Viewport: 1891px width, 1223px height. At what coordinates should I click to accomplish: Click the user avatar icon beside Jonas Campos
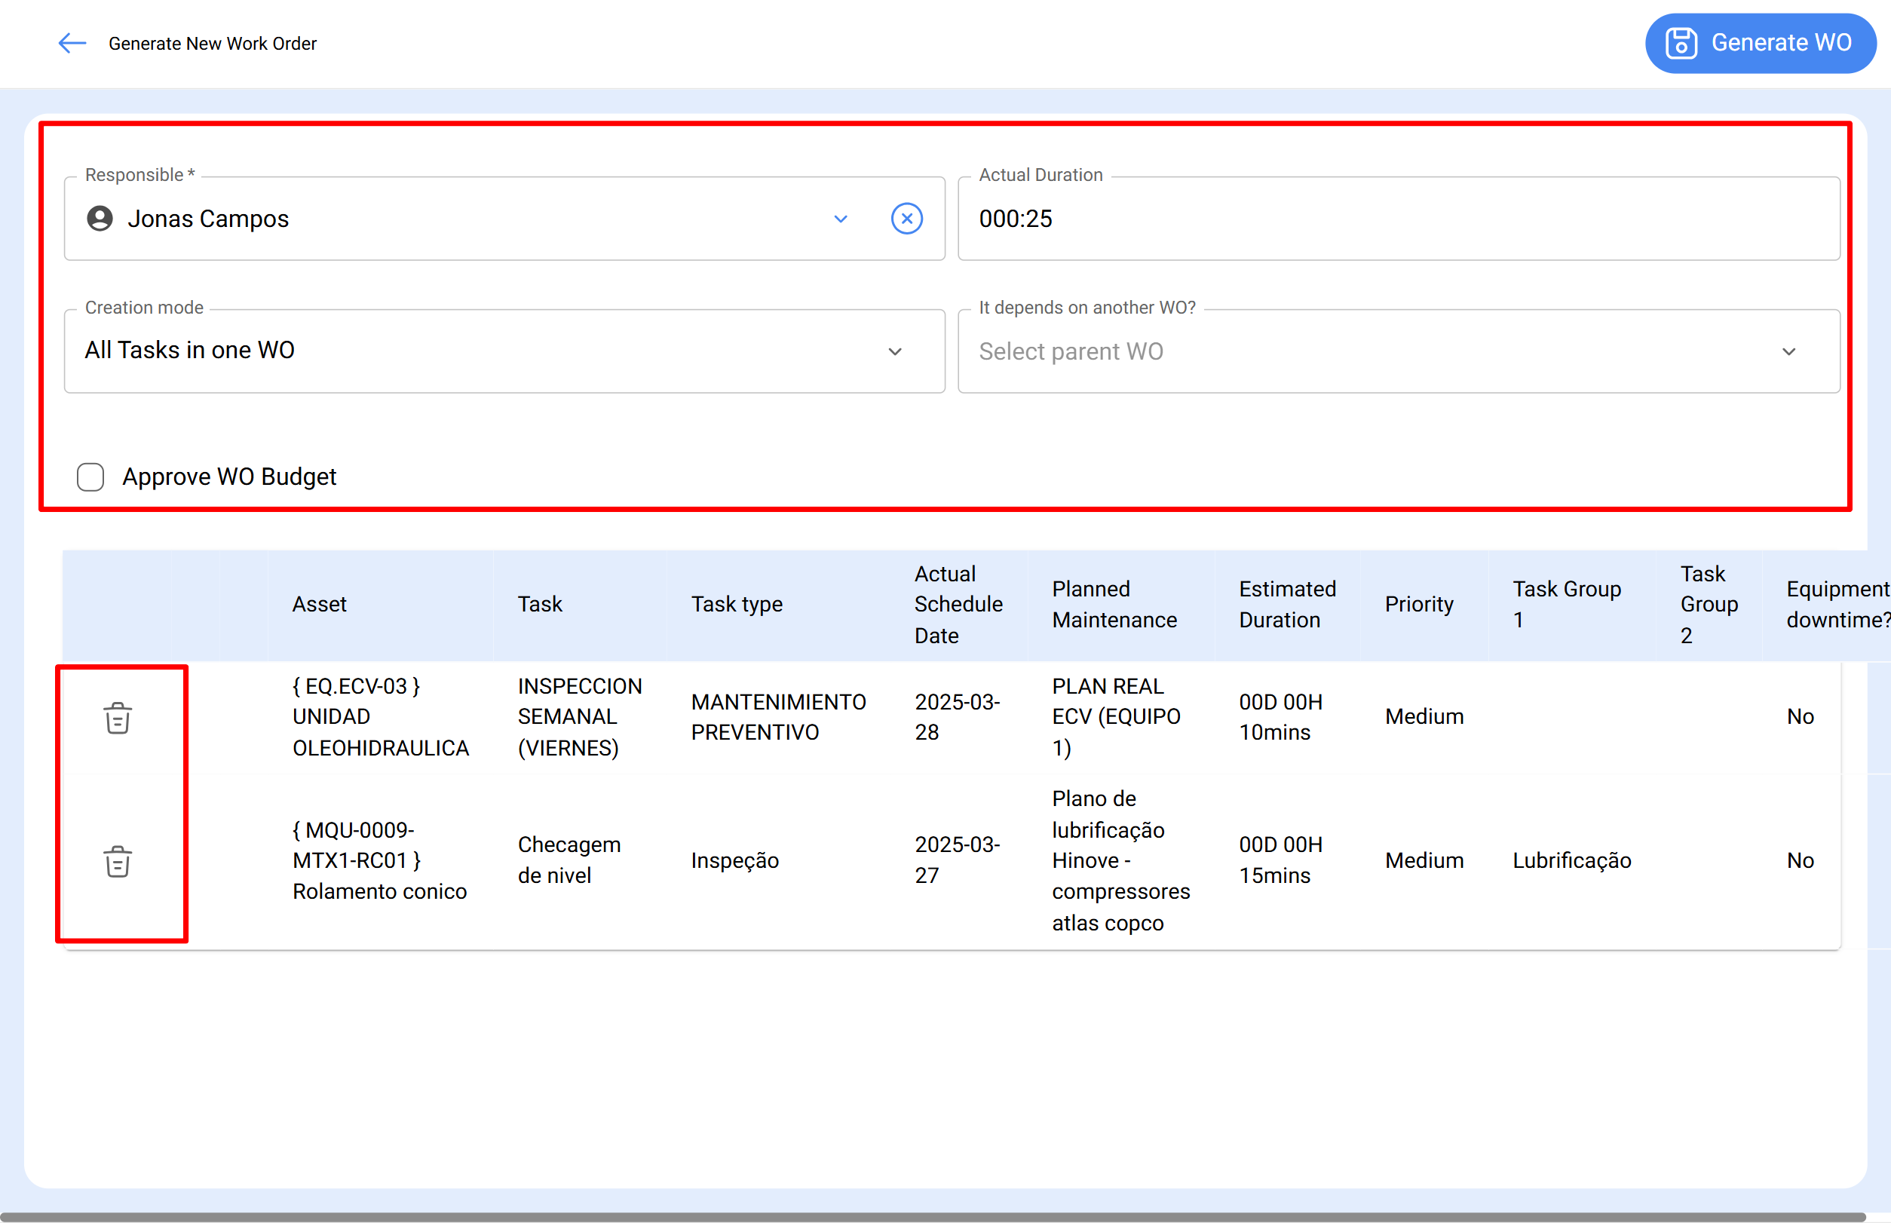[x=99, y=219]
